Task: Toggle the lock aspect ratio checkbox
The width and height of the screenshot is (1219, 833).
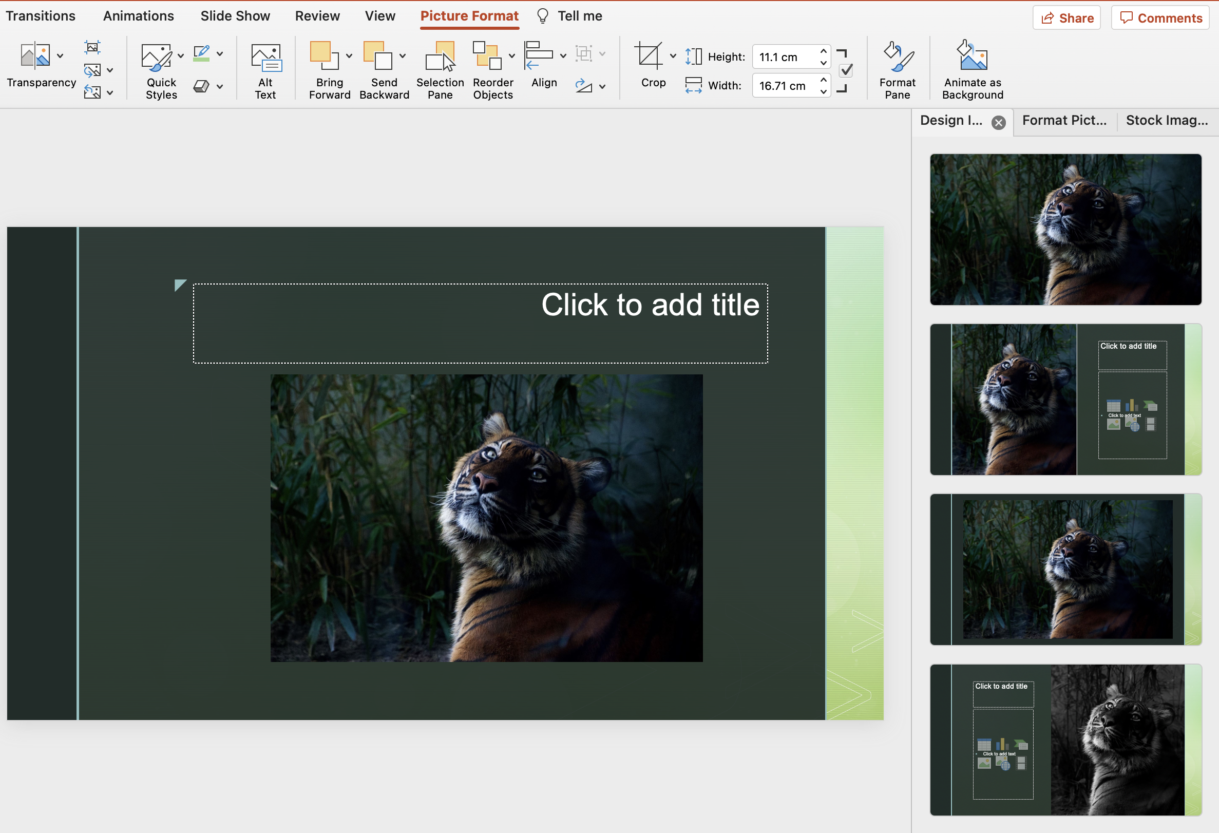Action: [846, 70]
